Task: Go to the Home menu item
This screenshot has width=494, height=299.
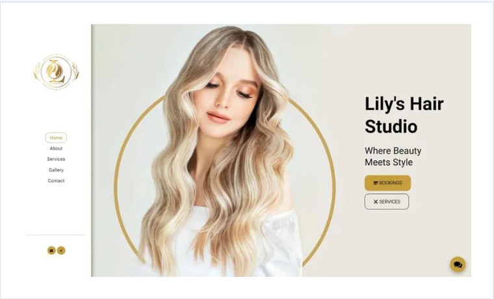Action: click(x=56, y=138)
